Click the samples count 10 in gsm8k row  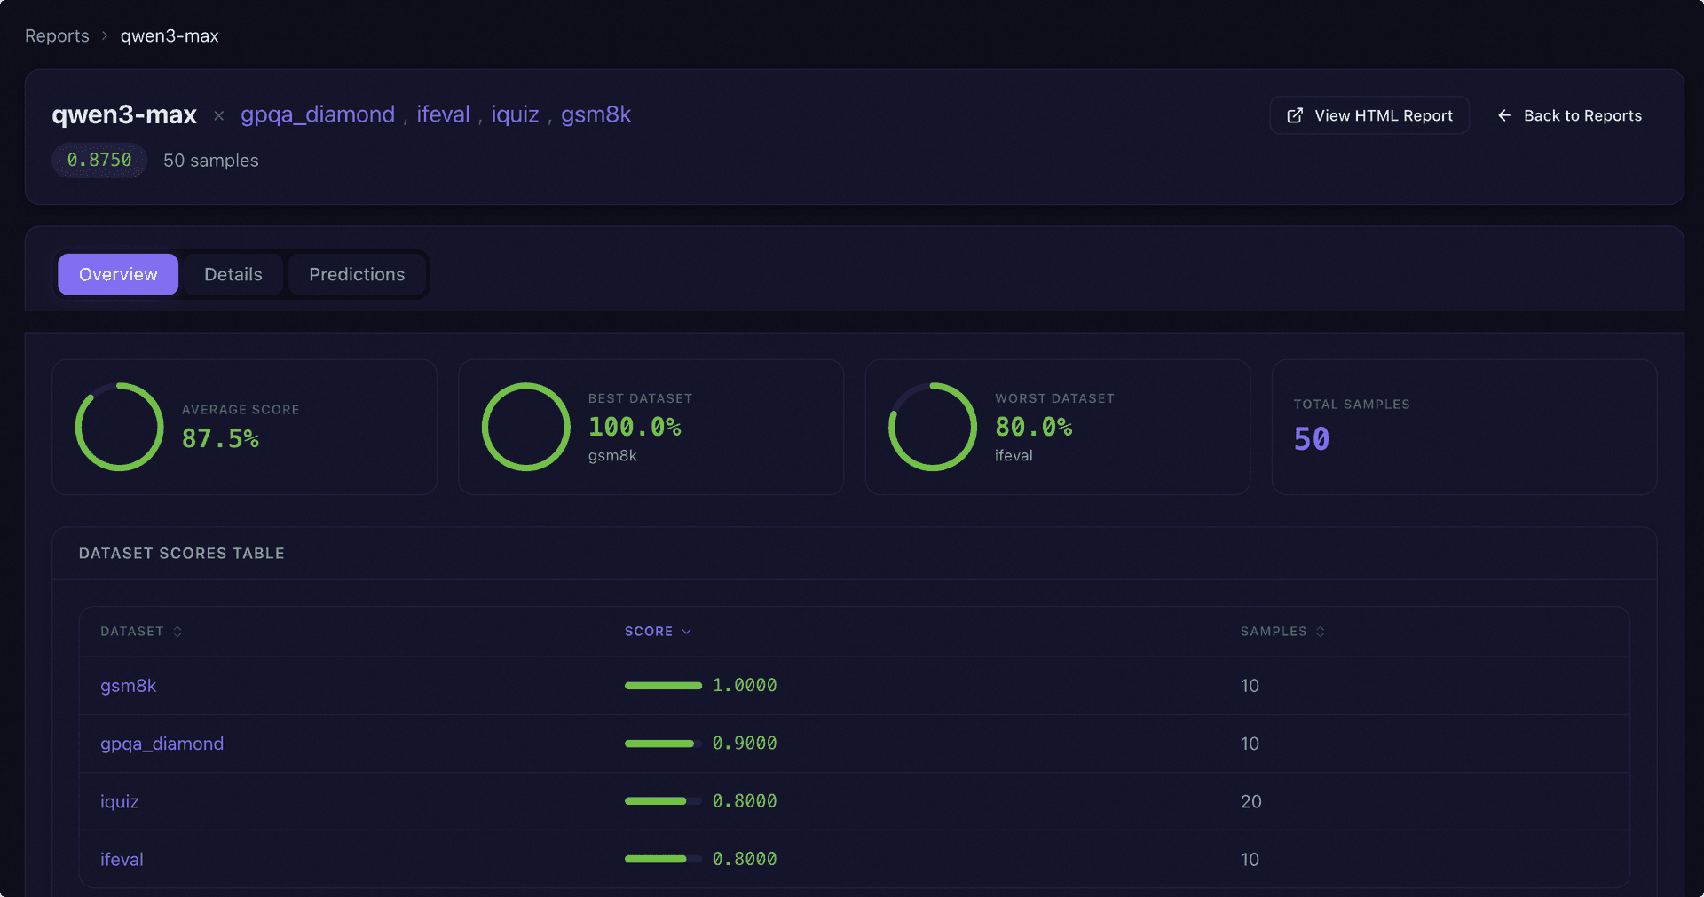pyautogui.click(x=1250, y=686)
